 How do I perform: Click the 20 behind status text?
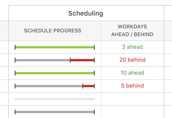pos(132,60)
